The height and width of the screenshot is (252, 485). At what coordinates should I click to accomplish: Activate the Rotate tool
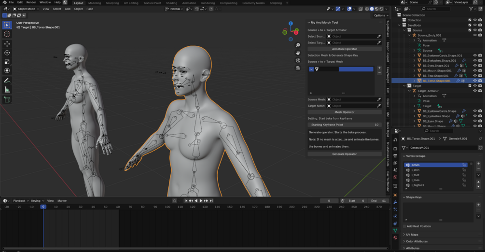7,53
